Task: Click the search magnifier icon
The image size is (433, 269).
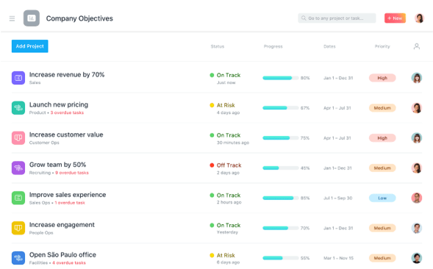Action: 304,18
